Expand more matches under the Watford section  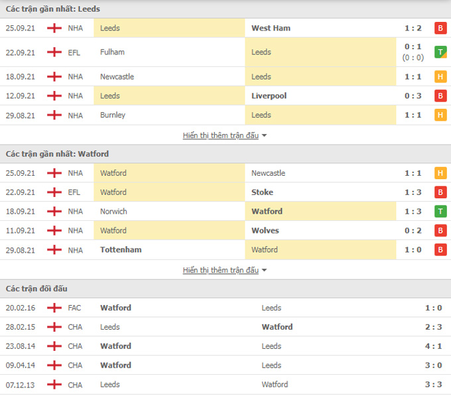point(221,270)
